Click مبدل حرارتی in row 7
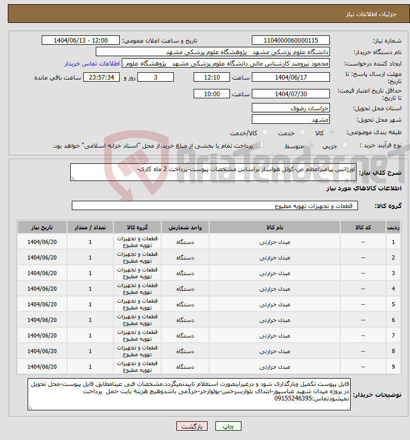 click(274, 335)
